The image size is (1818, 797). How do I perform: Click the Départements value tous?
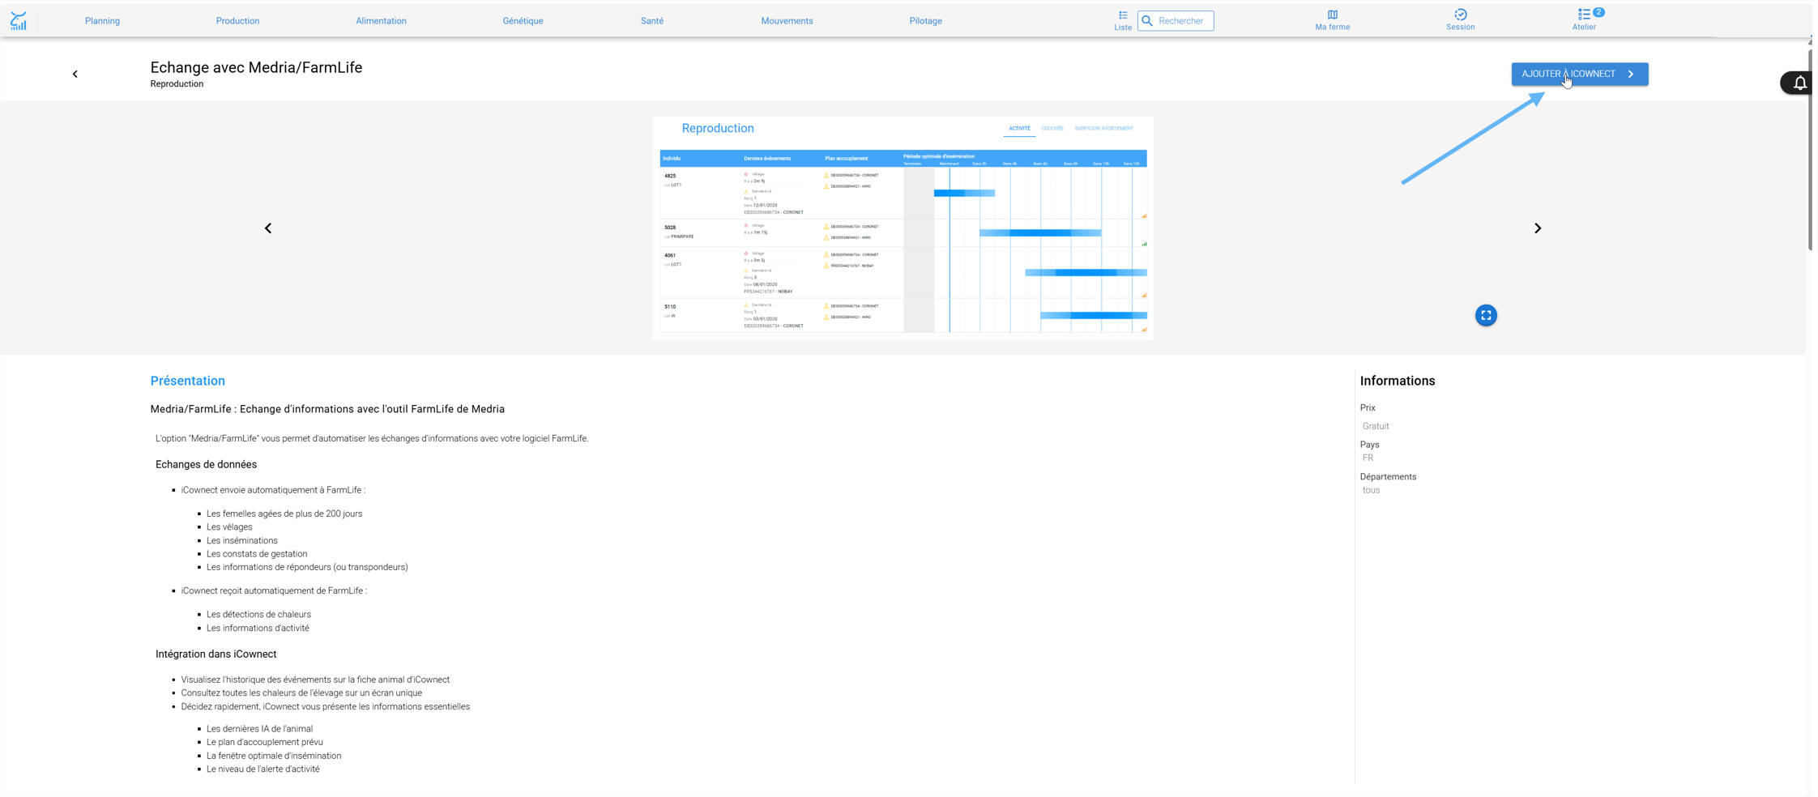(x=1371, y=490)
